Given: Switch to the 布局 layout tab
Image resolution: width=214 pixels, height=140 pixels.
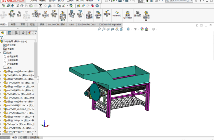Looking at the screenshot, I should tap(13, 25).
